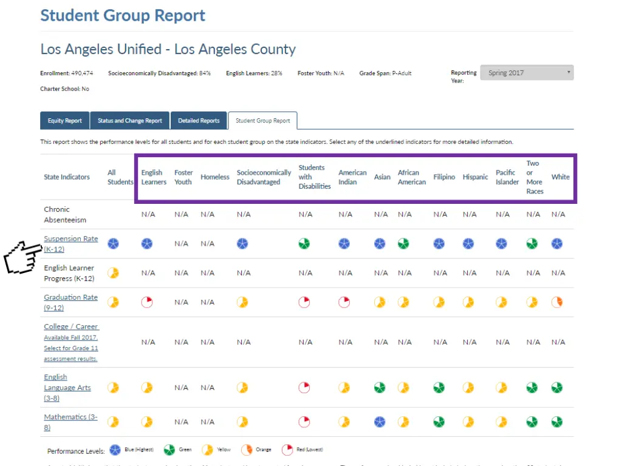Click Chronic Absenteeism N/A under White
The image size is (622, 466).
558,214
